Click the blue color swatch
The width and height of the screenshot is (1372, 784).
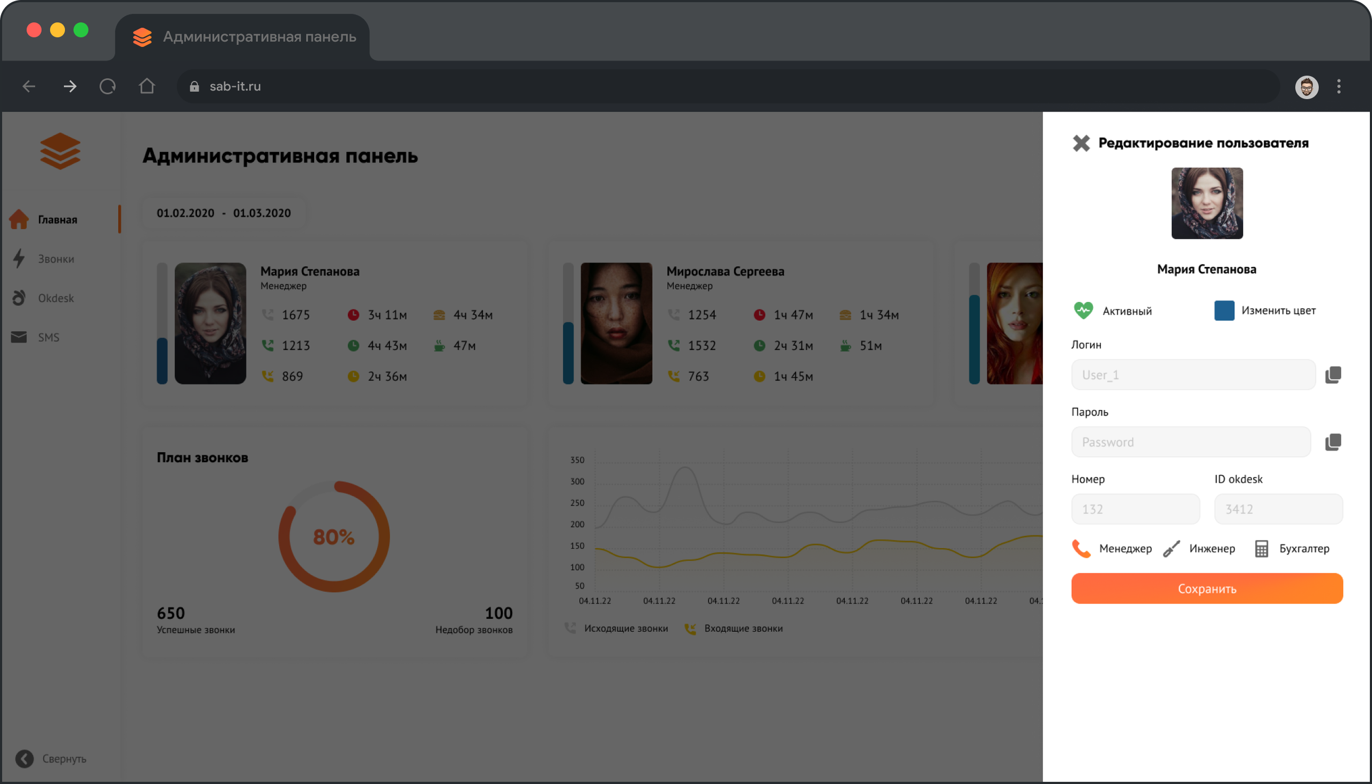point(1224,311)
